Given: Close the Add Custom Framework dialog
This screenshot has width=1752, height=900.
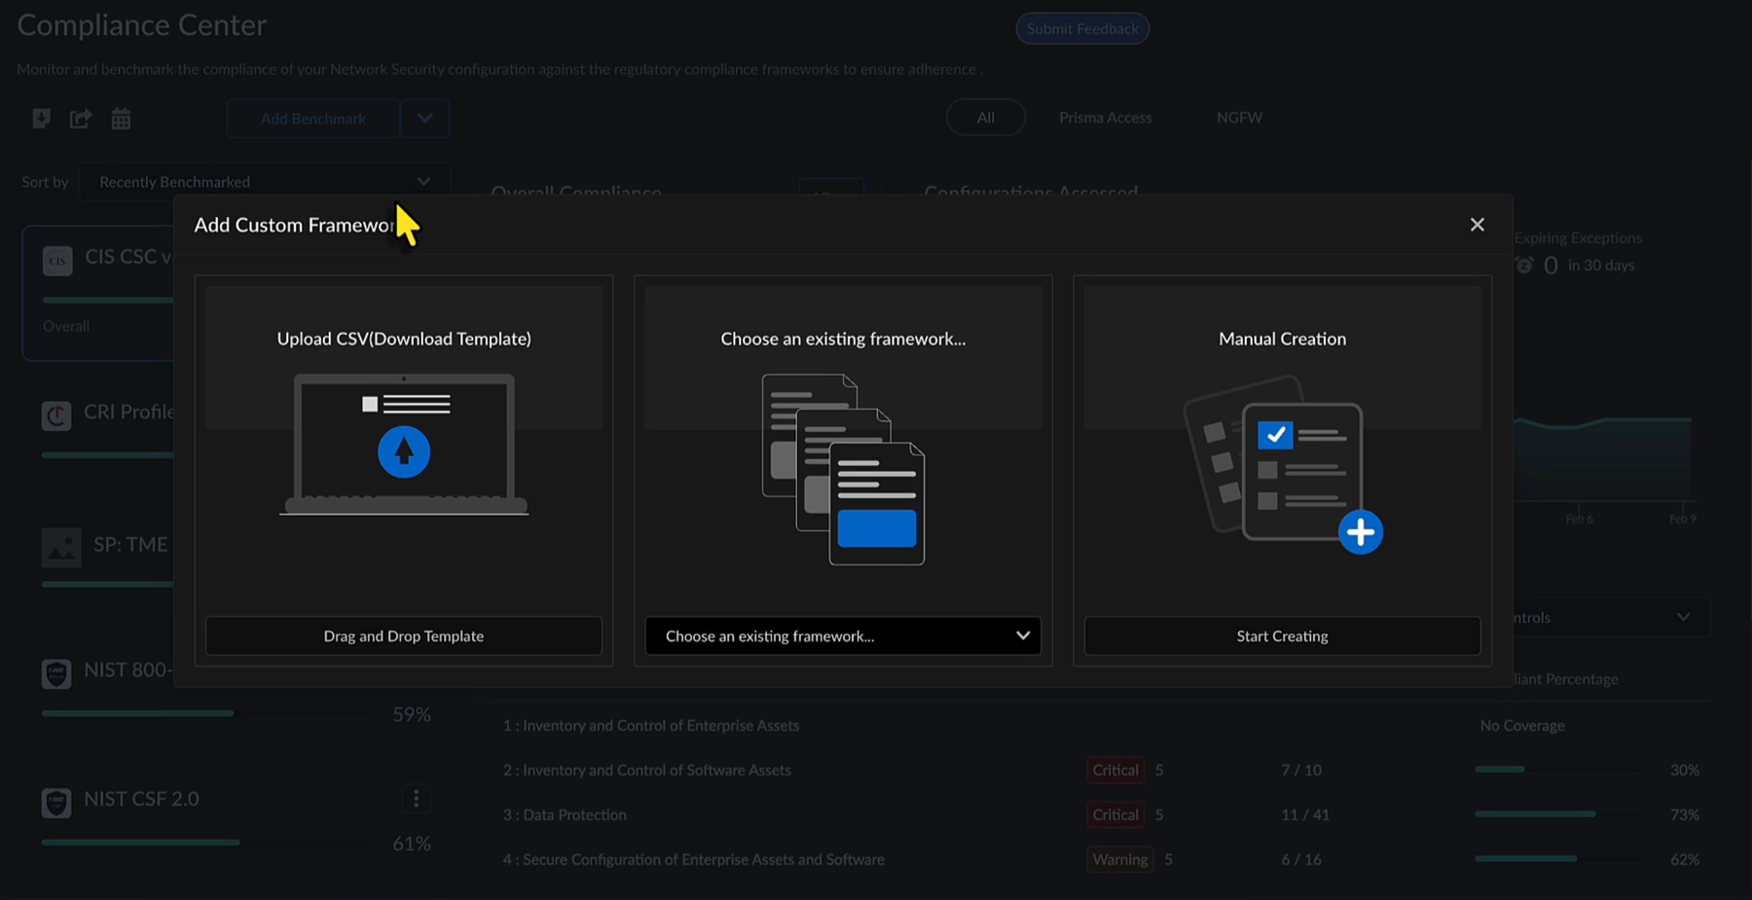Looking at the screenshot, I should click(1477, 225).
